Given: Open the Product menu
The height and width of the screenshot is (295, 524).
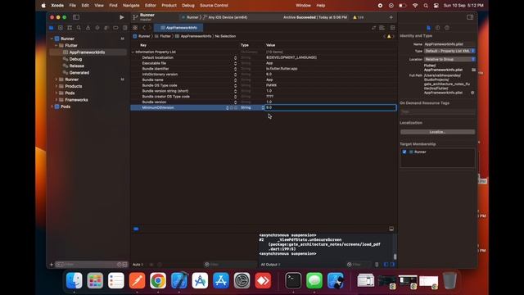Looking at the screenshot, I should [x=169, y=6].
